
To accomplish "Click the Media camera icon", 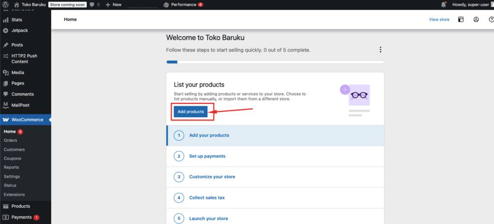I will pyautogui.click(x=5, y=73).
